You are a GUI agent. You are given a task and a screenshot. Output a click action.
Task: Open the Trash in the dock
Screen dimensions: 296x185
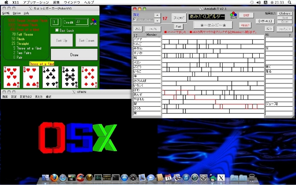[252, 178]
